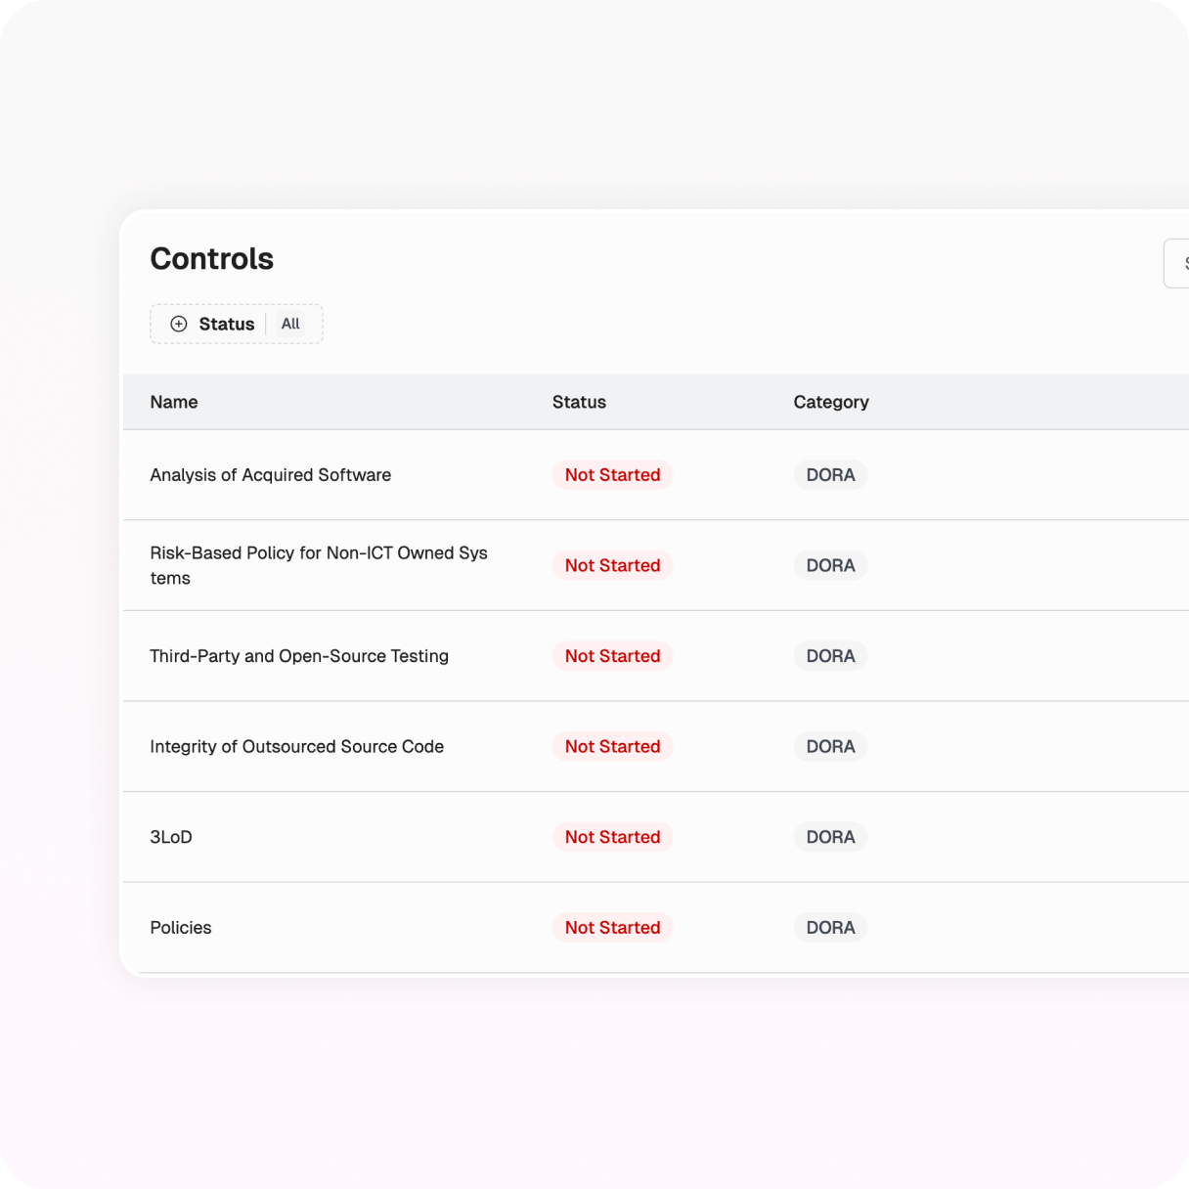
Task: Open Integrity of Outsourced Source Code
Action: pyautogui.click(x=296, y=747)
